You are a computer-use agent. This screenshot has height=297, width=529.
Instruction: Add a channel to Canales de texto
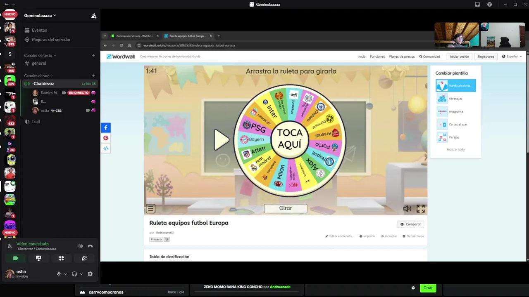click(93, 55)
